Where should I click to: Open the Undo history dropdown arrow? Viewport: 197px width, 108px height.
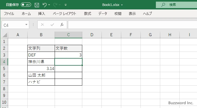pos(50,5)
